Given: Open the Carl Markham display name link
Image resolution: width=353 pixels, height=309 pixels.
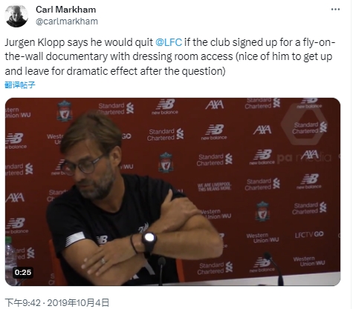Looking at the screenshot, I should point(65,10).
